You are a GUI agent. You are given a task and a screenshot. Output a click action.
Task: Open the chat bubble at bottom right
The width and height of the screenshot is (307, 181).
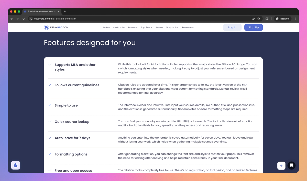291,165
